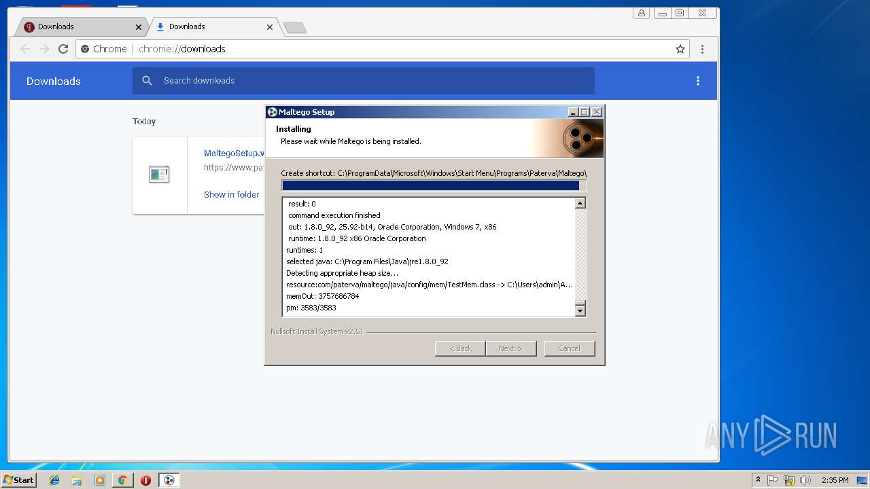Click the Today date heading
Viewport: 870px width, 489px height.
pos(144,121)
